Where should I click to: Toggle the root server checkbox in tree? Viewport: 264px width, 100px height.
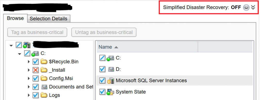tap(19, 45)
